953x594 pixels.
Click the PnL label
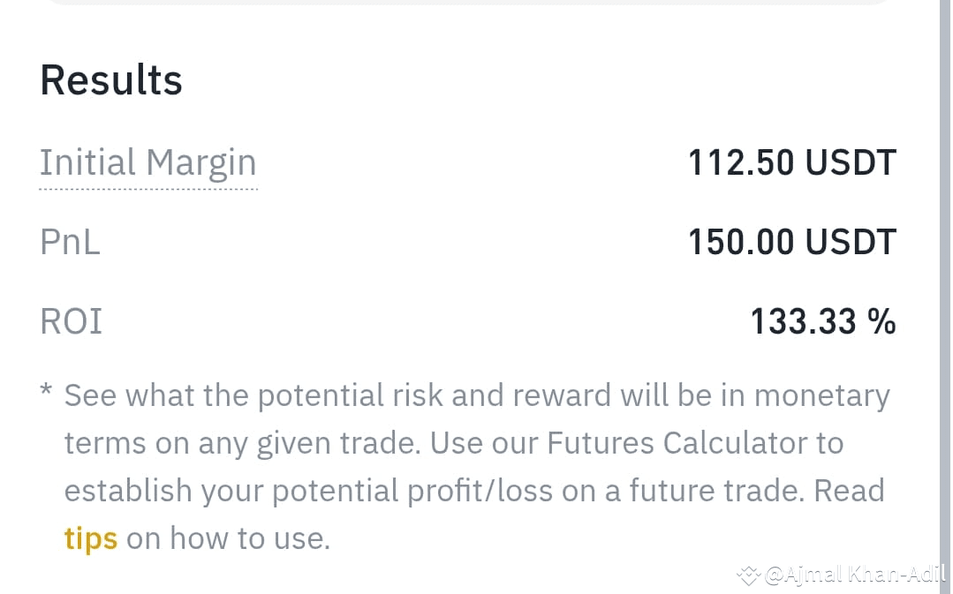pos(70,242)
